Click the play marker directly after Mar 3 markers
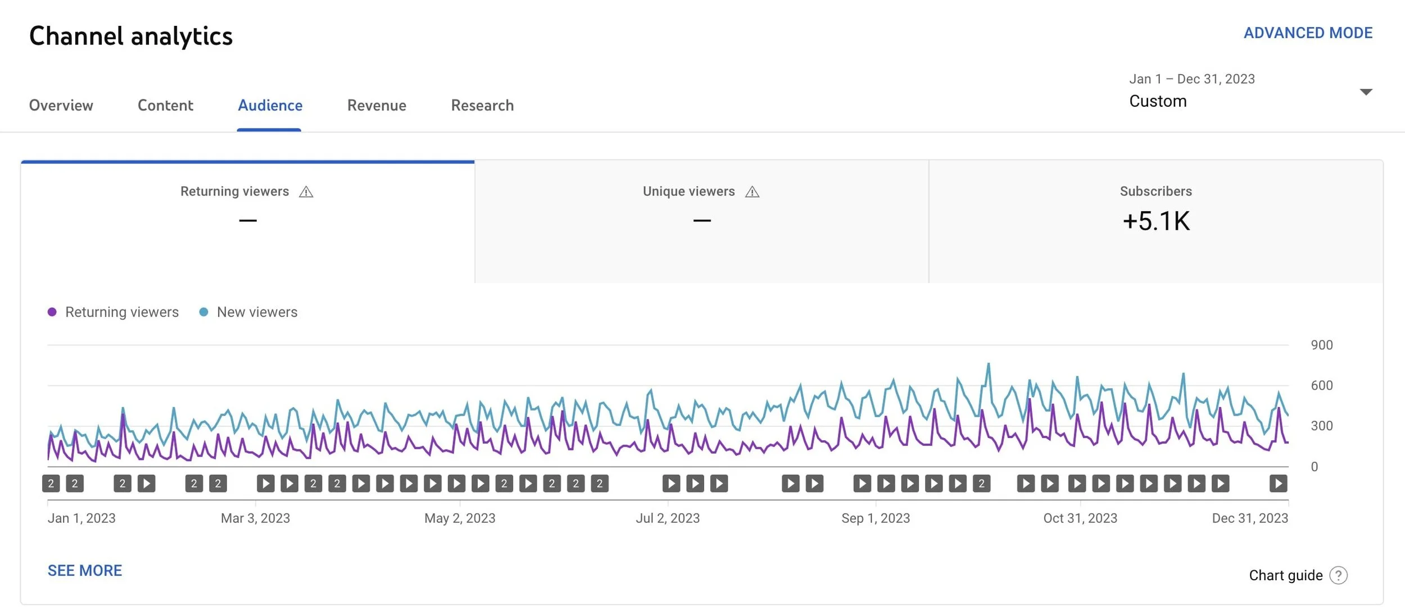Viewport: 1405px width, 615px height. (265, 484)
